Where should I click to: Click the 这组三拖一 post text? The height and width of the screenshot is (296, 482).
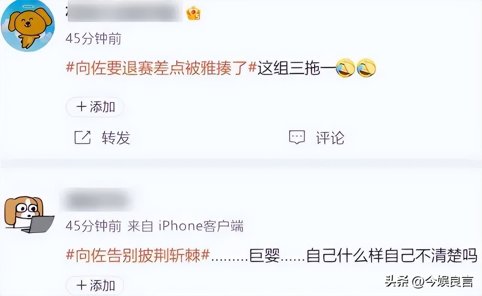pos(289,69)
